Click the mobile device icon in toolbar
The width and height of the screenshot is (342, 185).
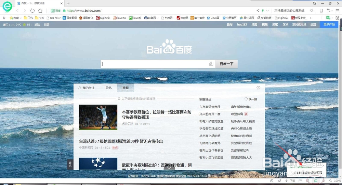[321, 11]
